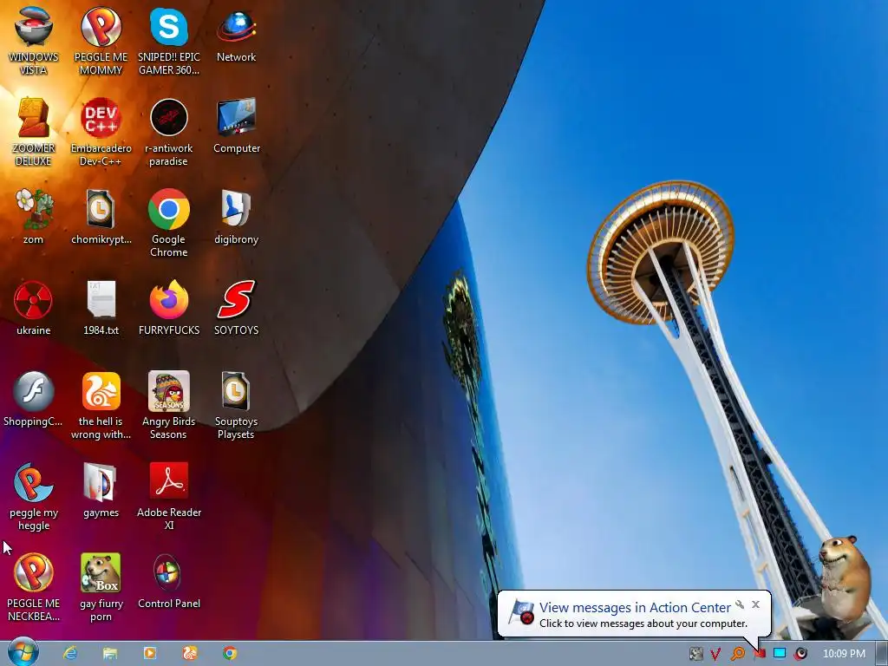888x666 pixels.
Task: Select the ukraine radiation-symbol icon
Action: click(x=34, y=308)
